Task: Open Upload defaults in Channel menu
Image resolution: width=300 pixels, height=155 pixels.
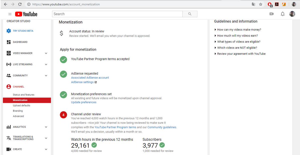Action: 21,105
